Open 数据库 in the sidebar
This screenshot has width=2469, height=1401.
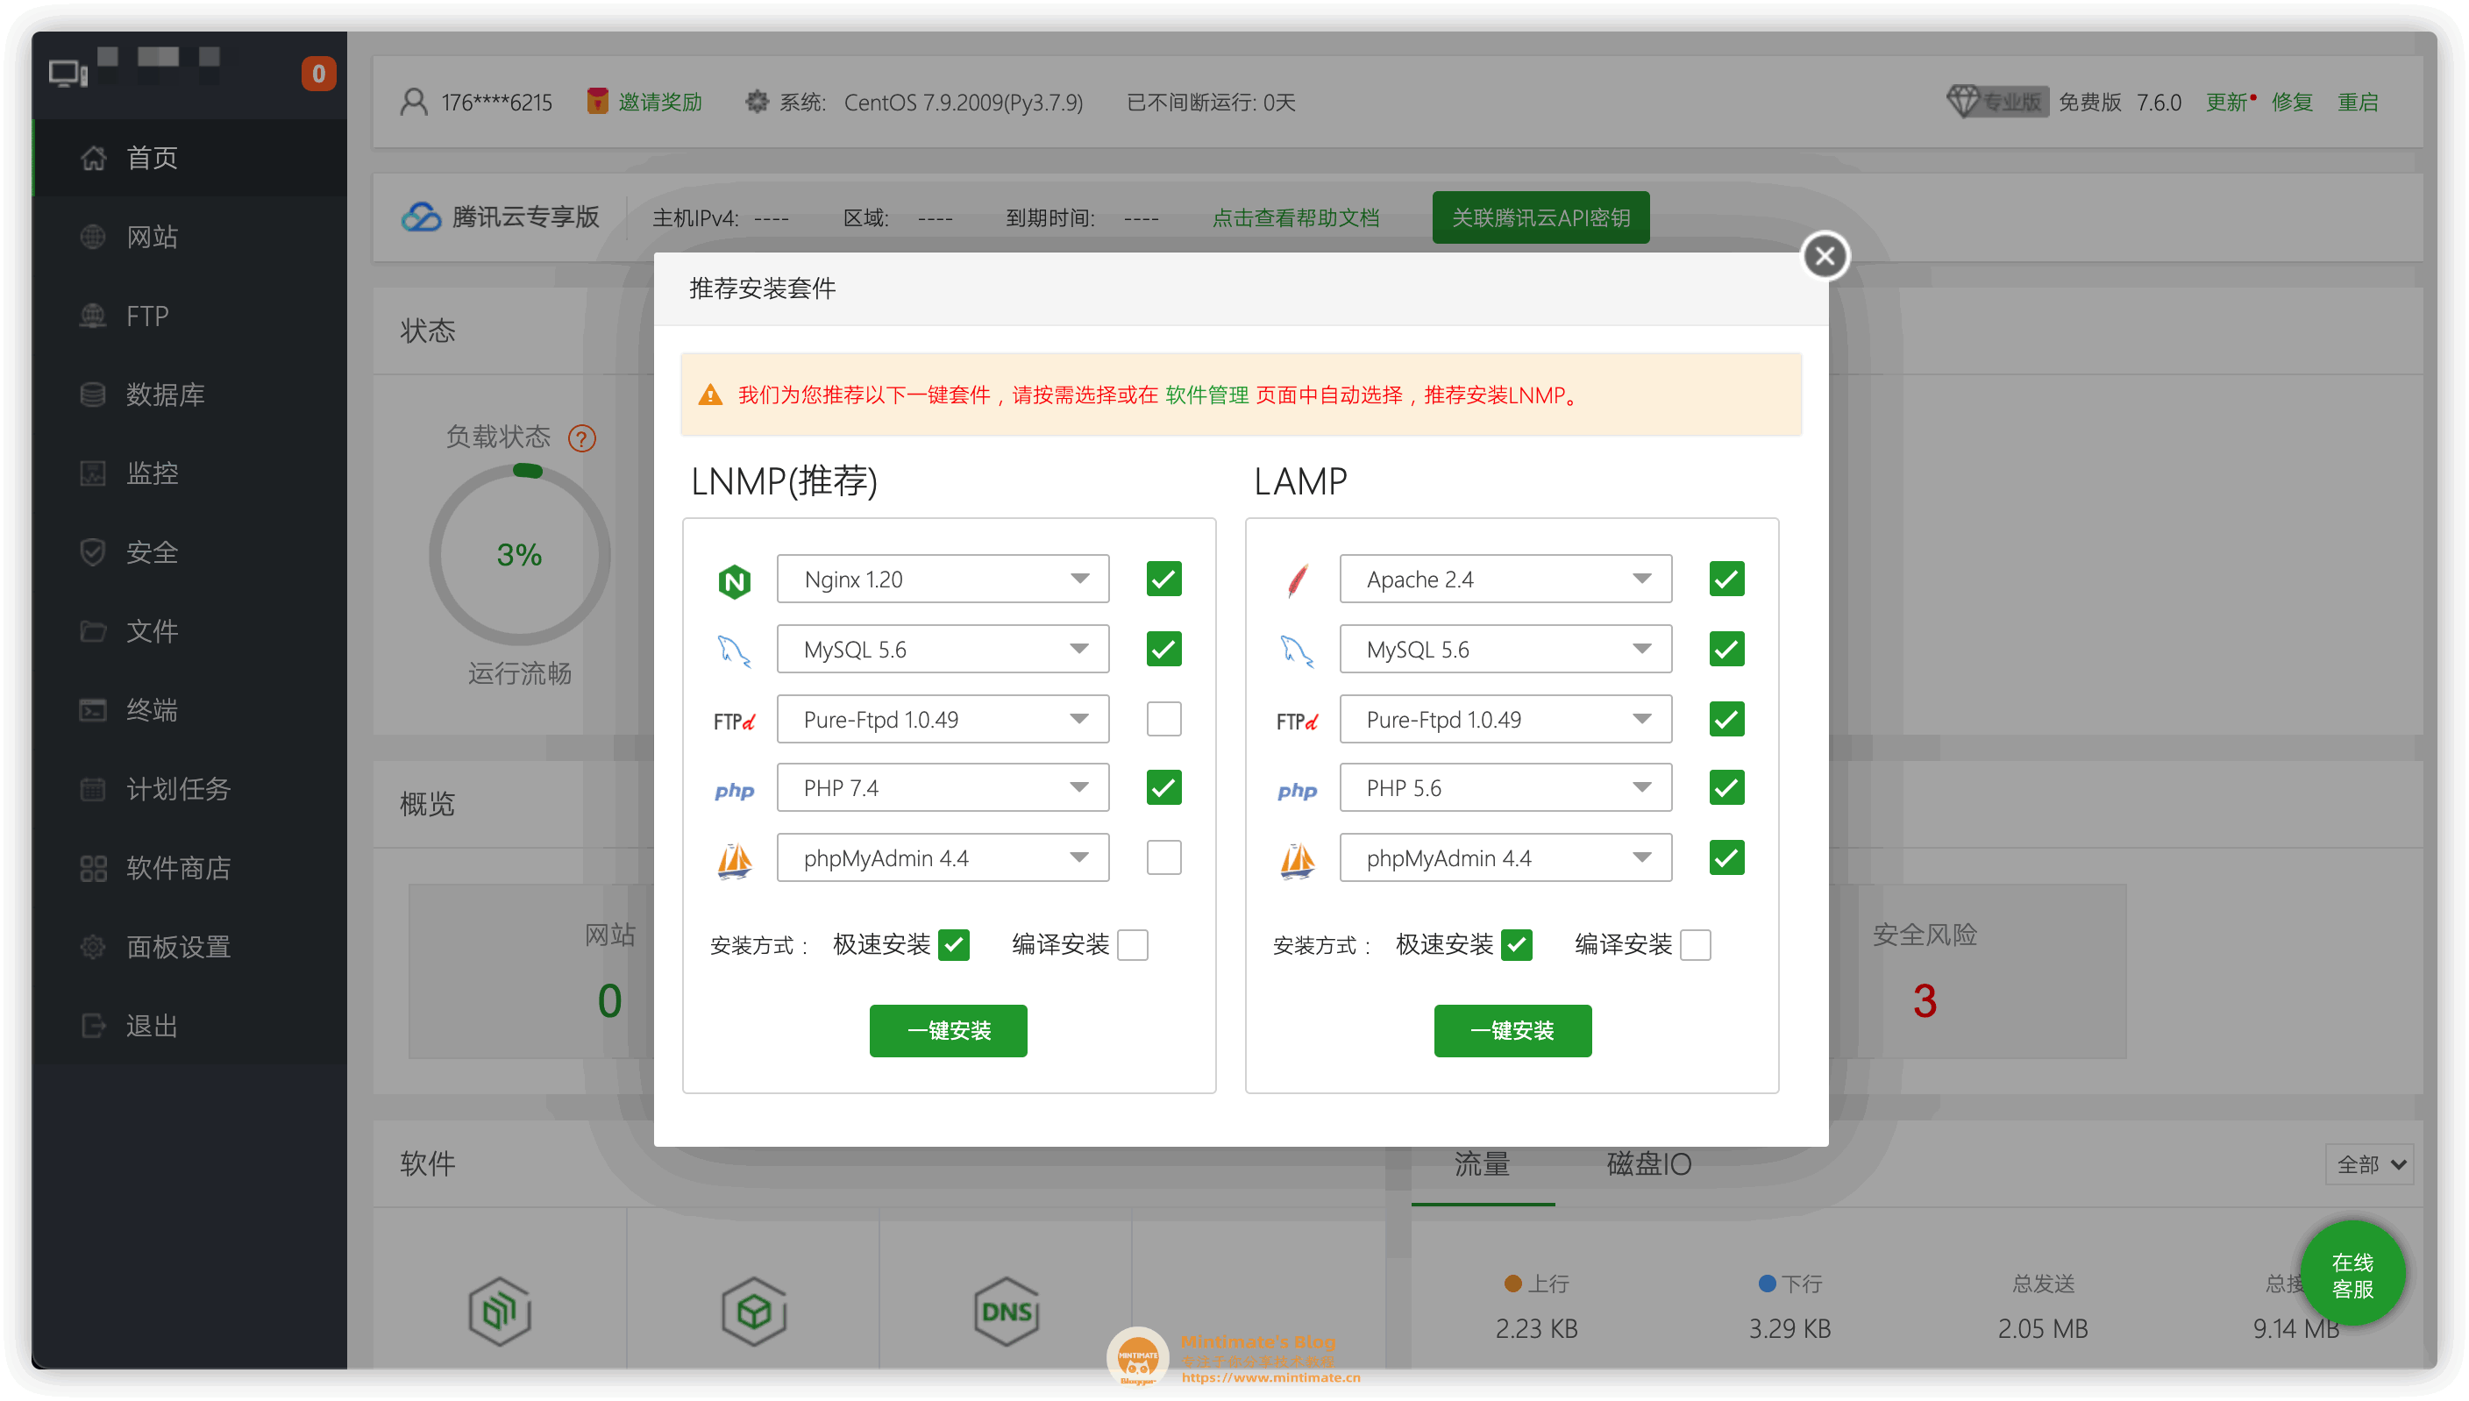(189, 395)
